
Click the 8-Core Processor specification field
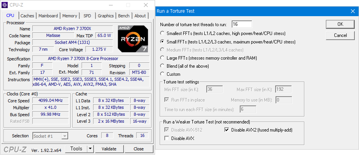(91, 58)
